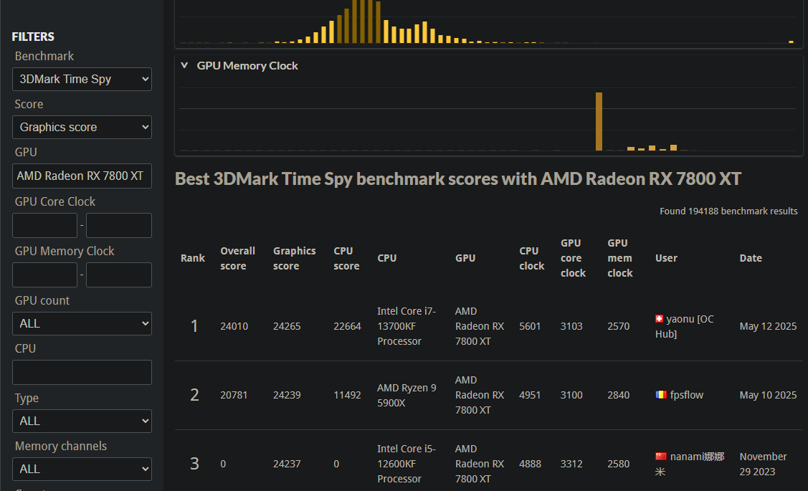Focus the GPU Core Clock maximum field
Viewport: 808px width, 491px height.
pyautogui.click(x=119, y=225)
